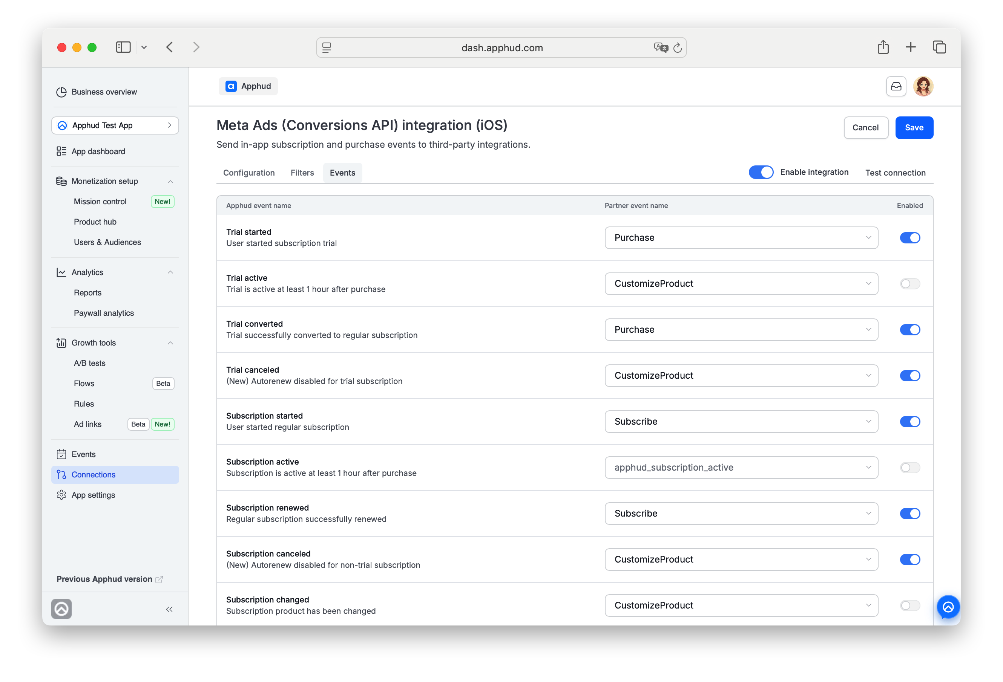1003x682 pixels.
Task: Click the Analytics line chart icon
Action: (x=61, y=272)
